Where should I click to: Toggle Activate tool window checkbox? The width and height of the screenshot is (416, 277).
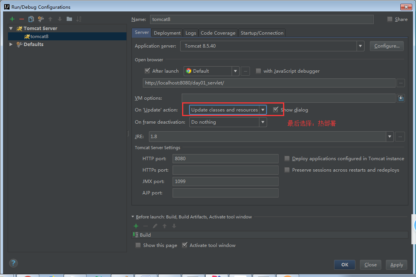pos(185,245)
